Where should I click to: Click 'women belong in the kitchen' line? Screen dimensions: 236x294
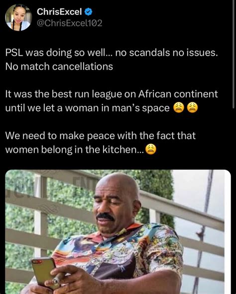[75, 149]
